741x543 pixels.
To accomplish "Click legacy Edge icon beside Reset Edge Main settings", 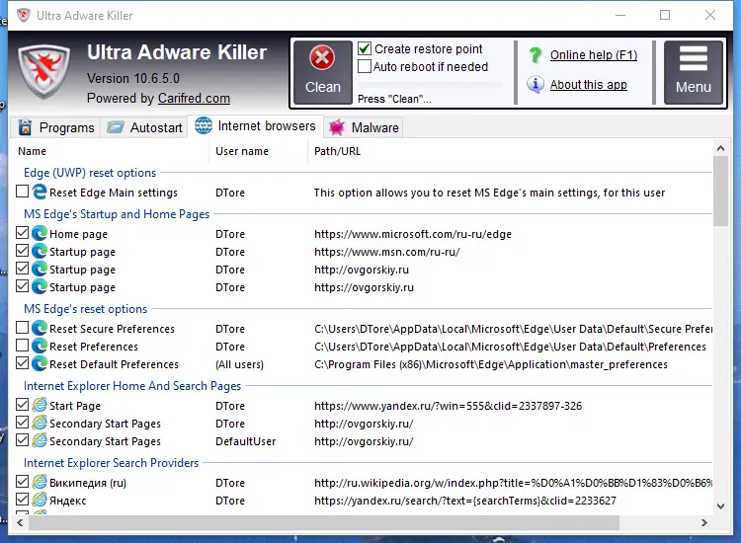I will click(x=40, y=192).
